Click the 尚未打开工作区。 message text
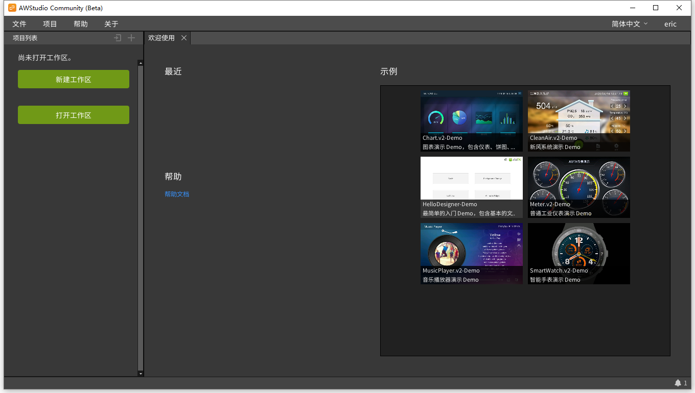The image size is (695, 393). click(x=47, y=58)
